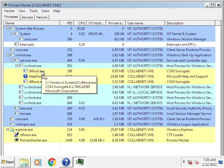
Task: Click 'Microsoft Help and Support' description
Action: pos(187,76)
